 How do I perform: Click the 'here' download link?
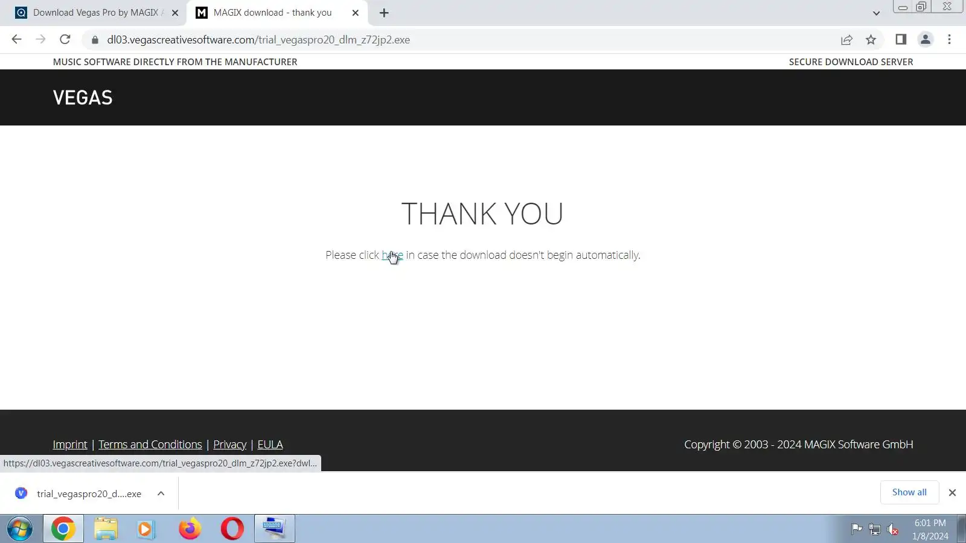tap(392, 255)
